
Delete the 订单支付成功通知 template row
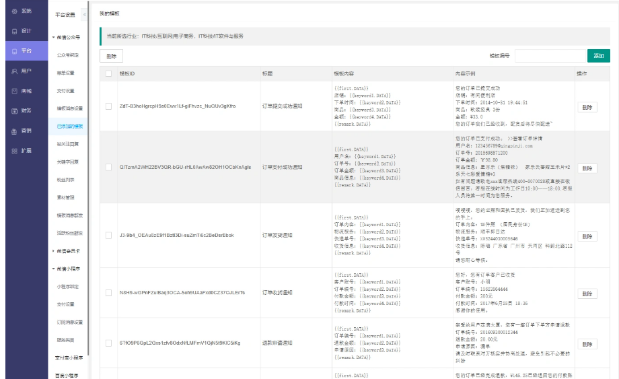[587, 168]
